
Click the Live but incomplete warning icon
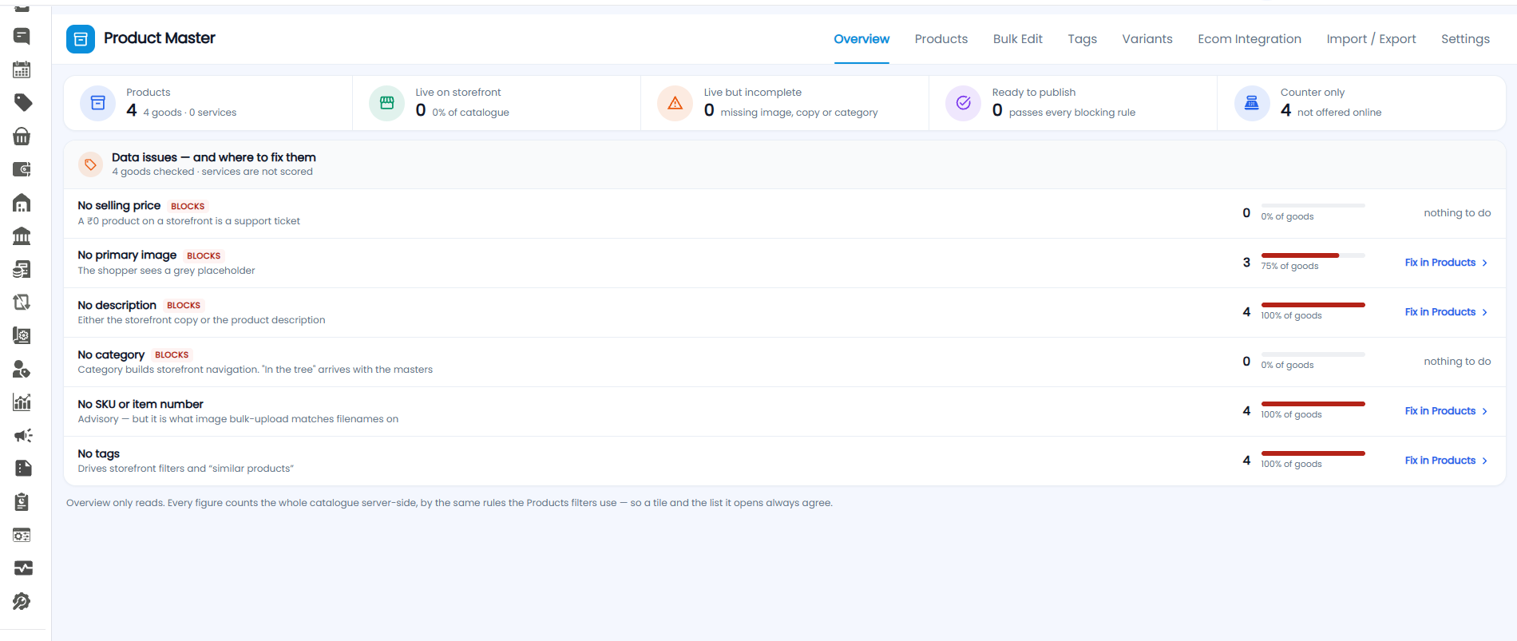tap(675, 103)
